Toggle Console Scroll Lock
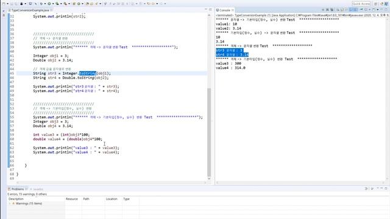Screen dimensions: 390x219 click(x=342, y=10)
